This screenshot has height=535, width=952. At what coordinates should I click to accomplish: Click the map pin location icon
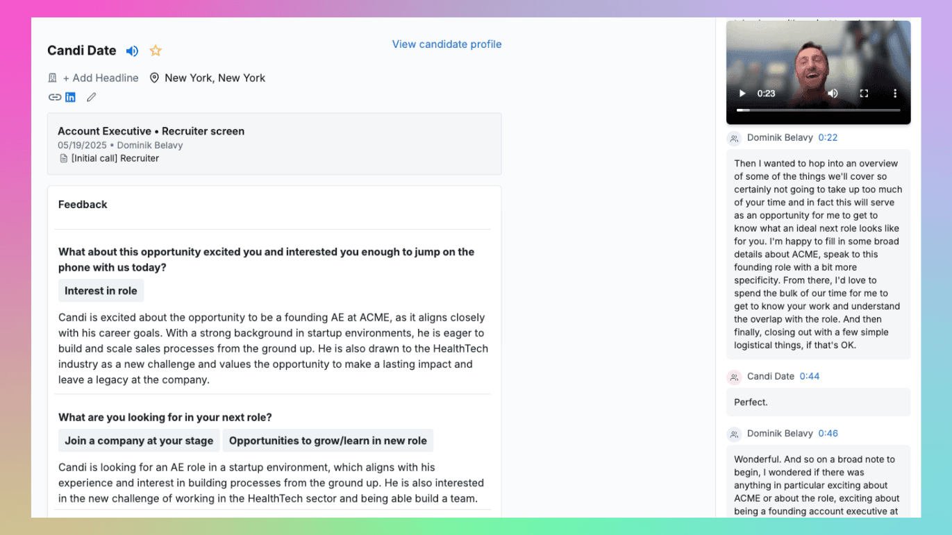[154, 78]
